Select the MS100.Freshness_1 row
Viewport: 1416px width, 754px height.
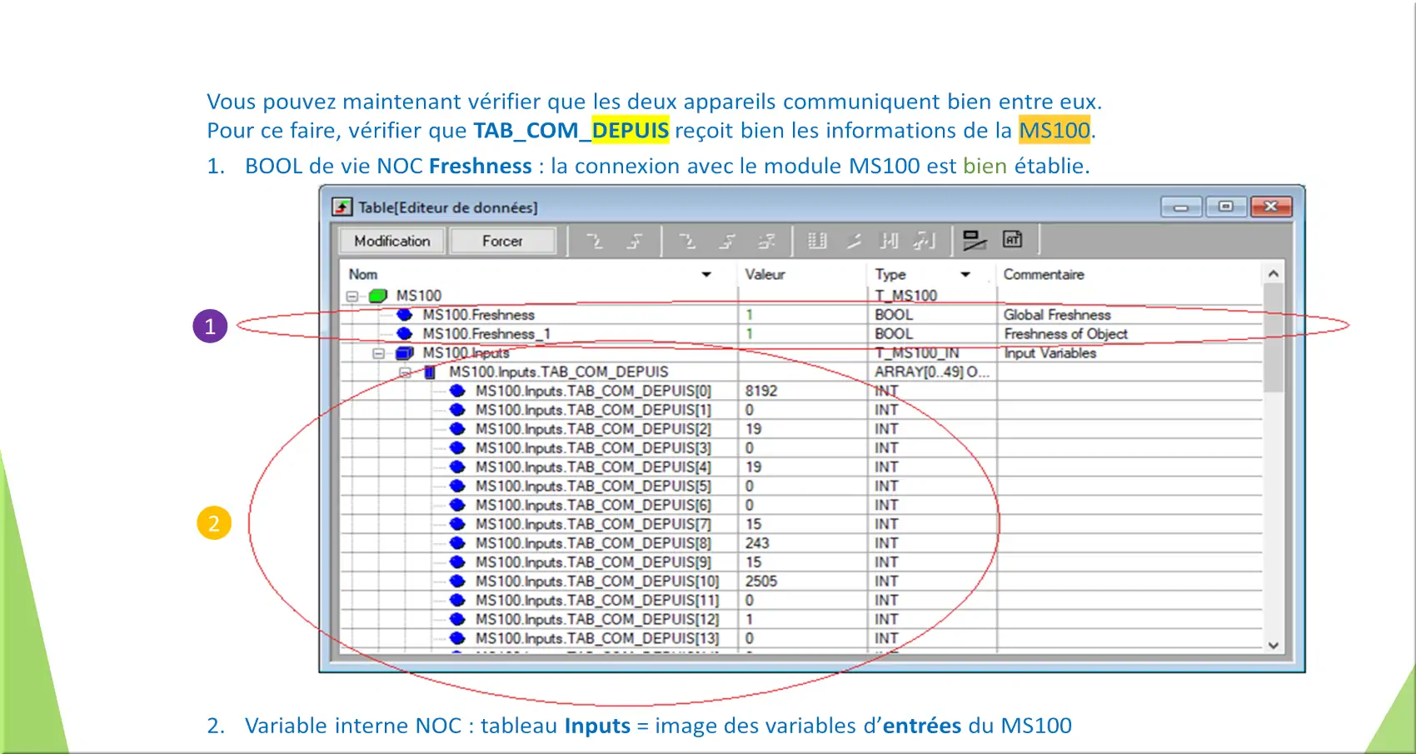pos(801,334)
